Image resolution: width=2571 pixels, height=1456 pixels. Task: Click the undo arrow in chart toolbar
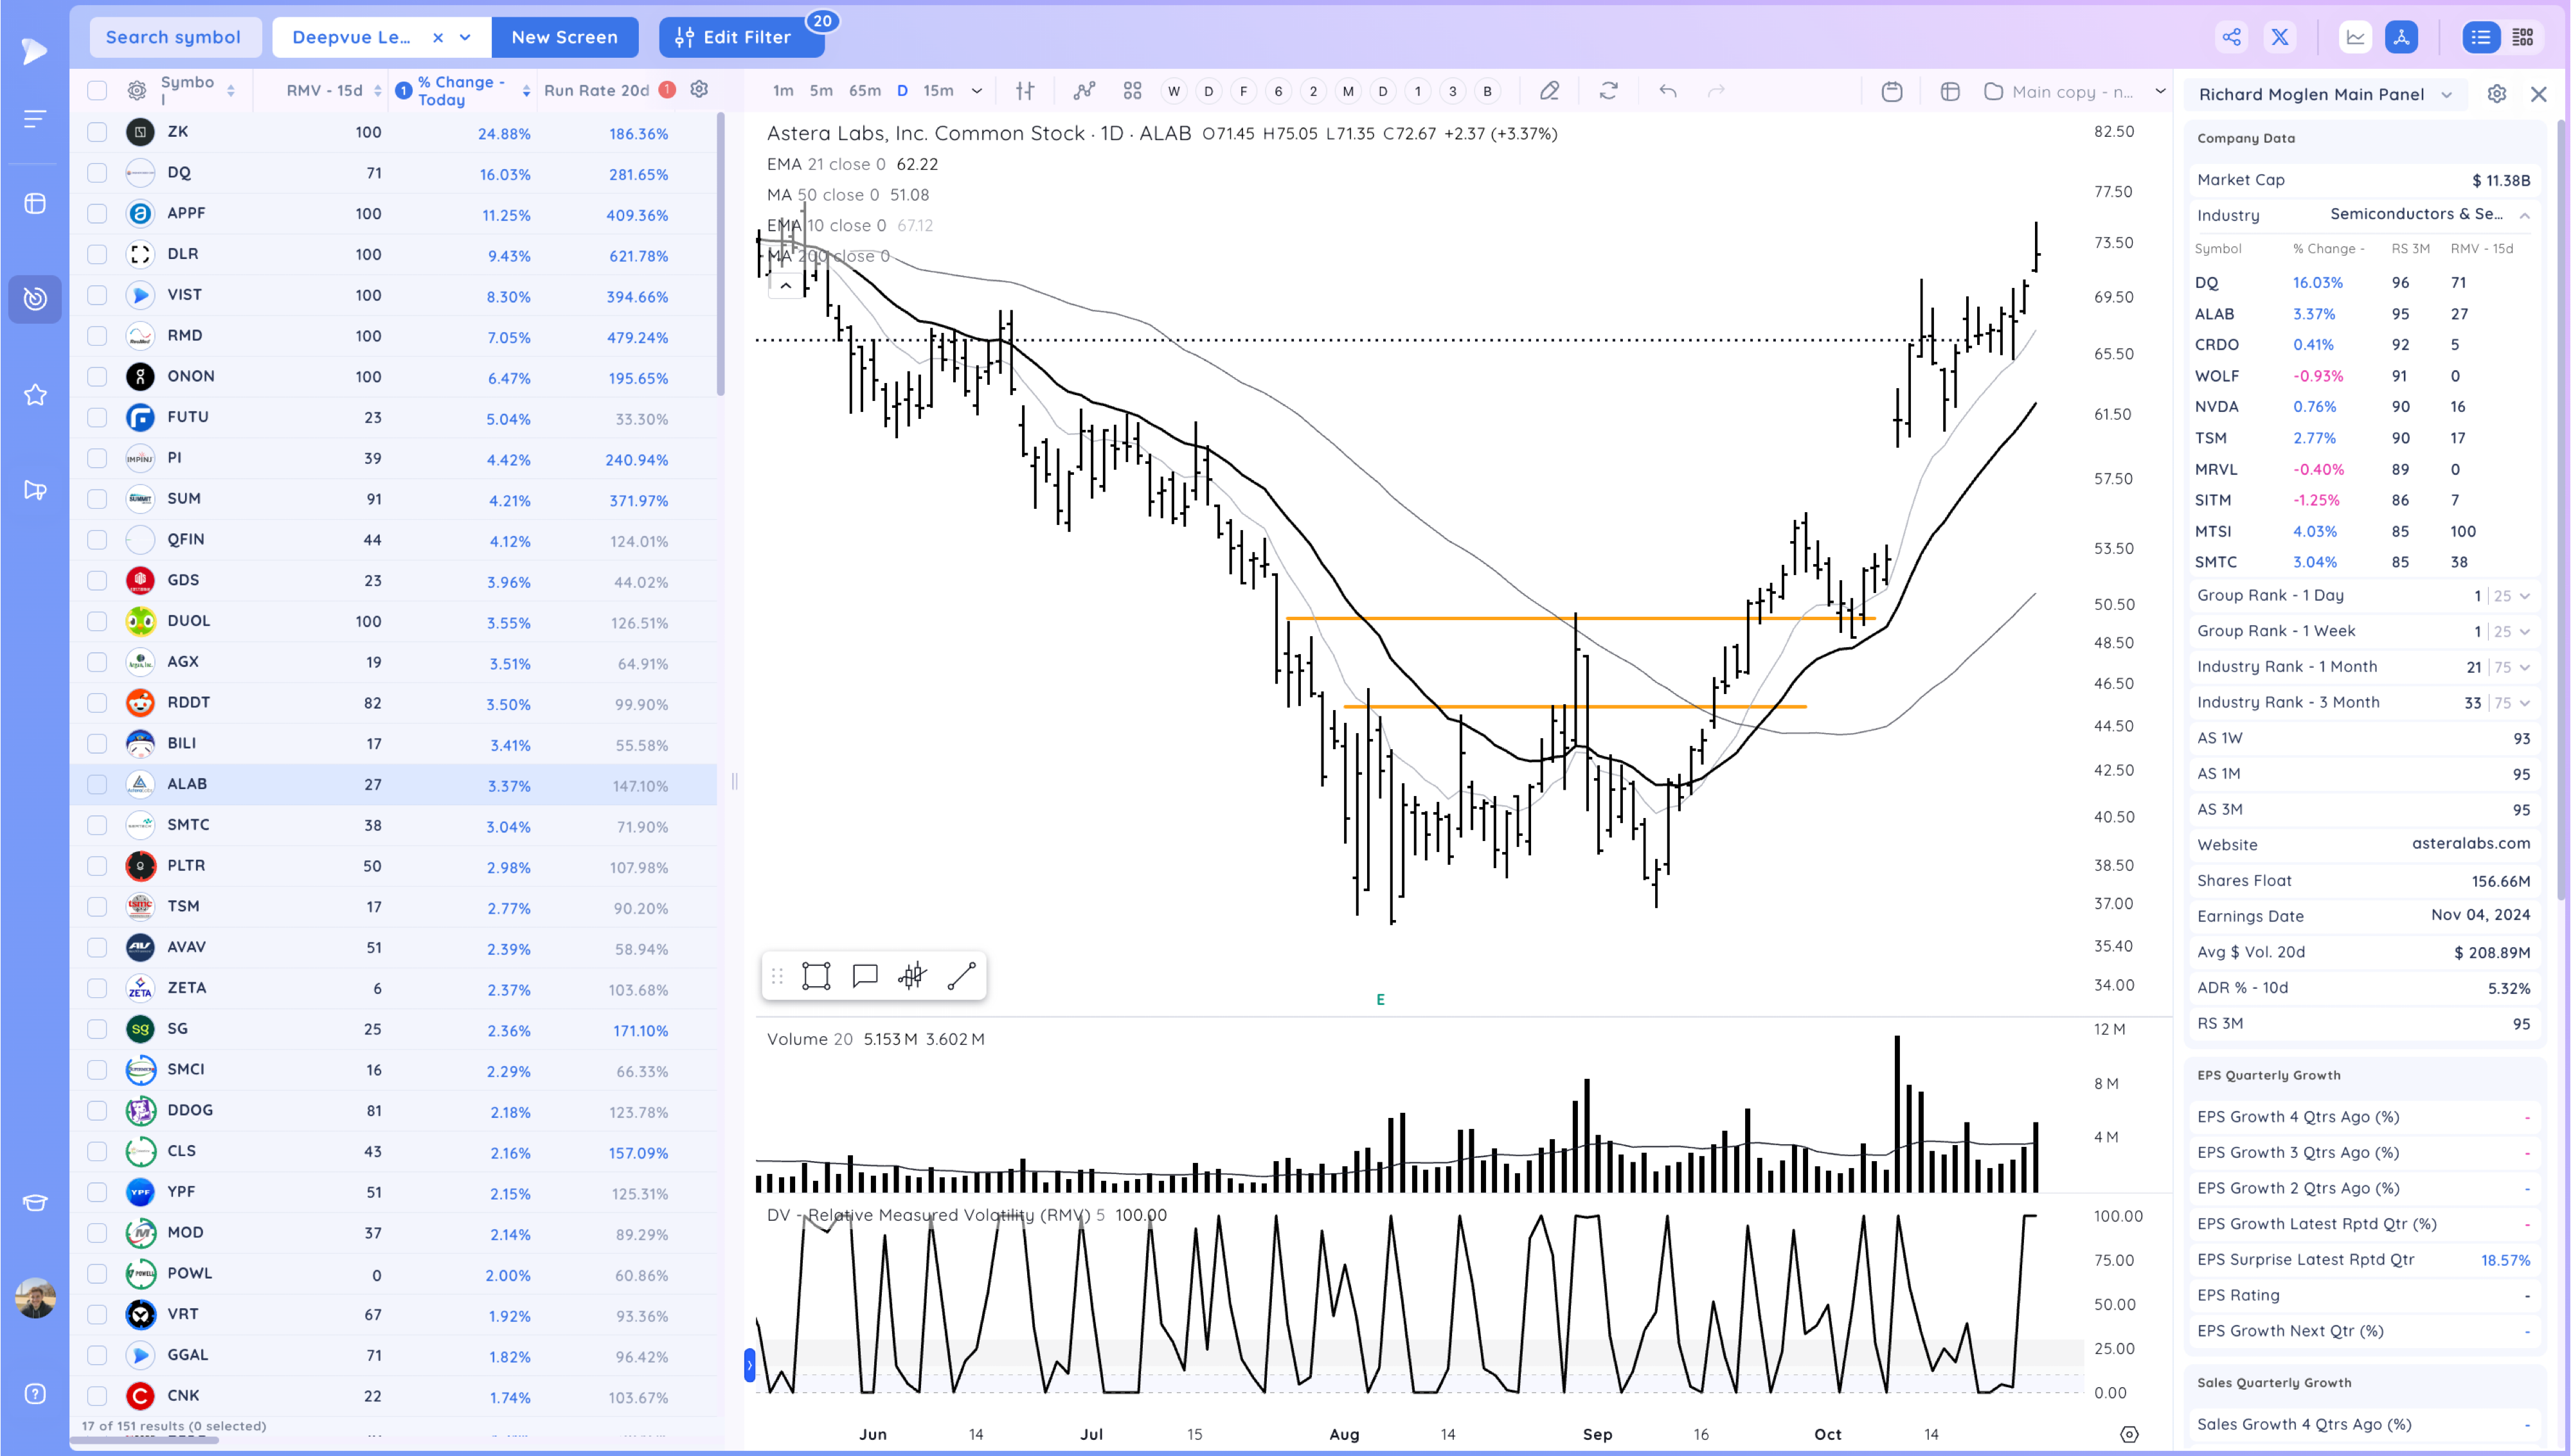[x=1667, y=91]
